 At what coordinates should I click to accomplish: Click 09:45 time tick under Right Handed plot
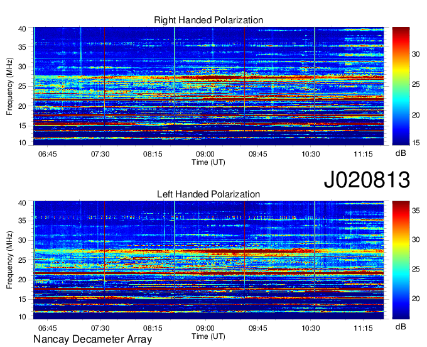[257, 154]
